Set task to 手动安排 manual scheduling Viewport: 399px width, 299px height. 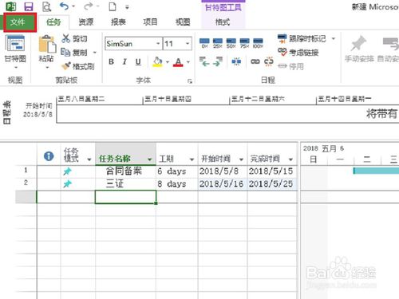[x=359, y=49]
